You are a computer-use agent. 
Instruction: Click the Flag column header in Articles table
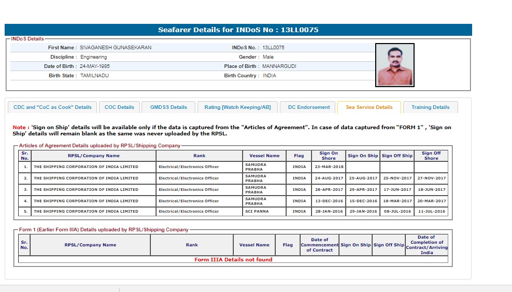pyautogui.click(x=299, y=156)
